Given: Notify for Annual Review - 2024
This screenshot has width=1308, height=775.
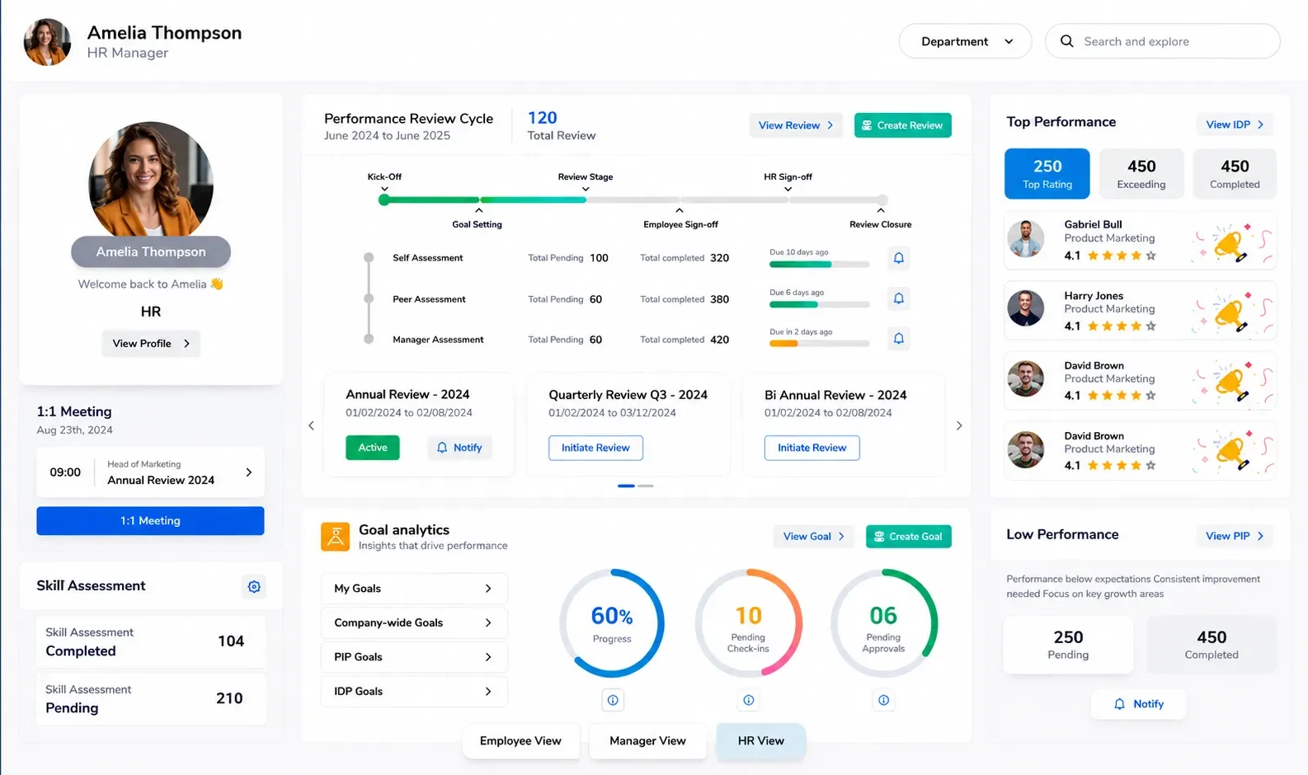Looking at the screenshot, I should click(x=460, y=448).
